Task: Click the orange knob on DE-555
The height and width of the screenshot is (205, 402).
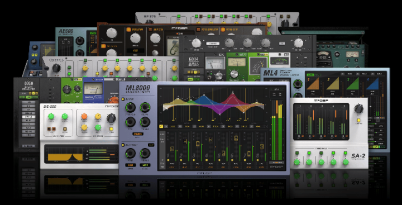Action: pyautogui.click(x=84, y=117)
